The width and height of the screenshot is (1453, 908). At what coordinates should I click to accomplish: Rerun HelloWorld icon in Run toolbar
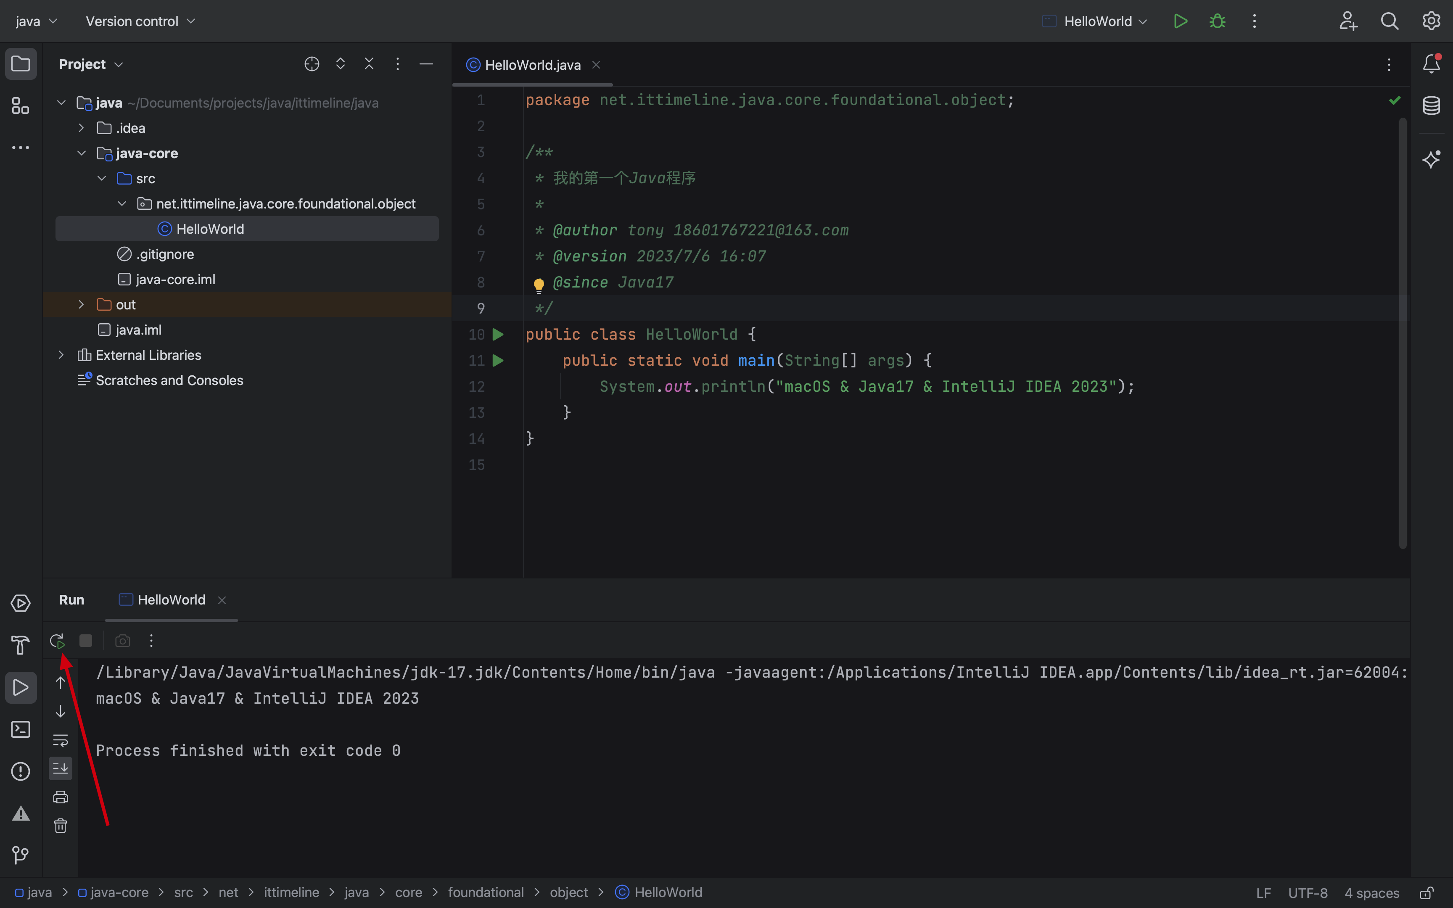[x=58, y=641]
